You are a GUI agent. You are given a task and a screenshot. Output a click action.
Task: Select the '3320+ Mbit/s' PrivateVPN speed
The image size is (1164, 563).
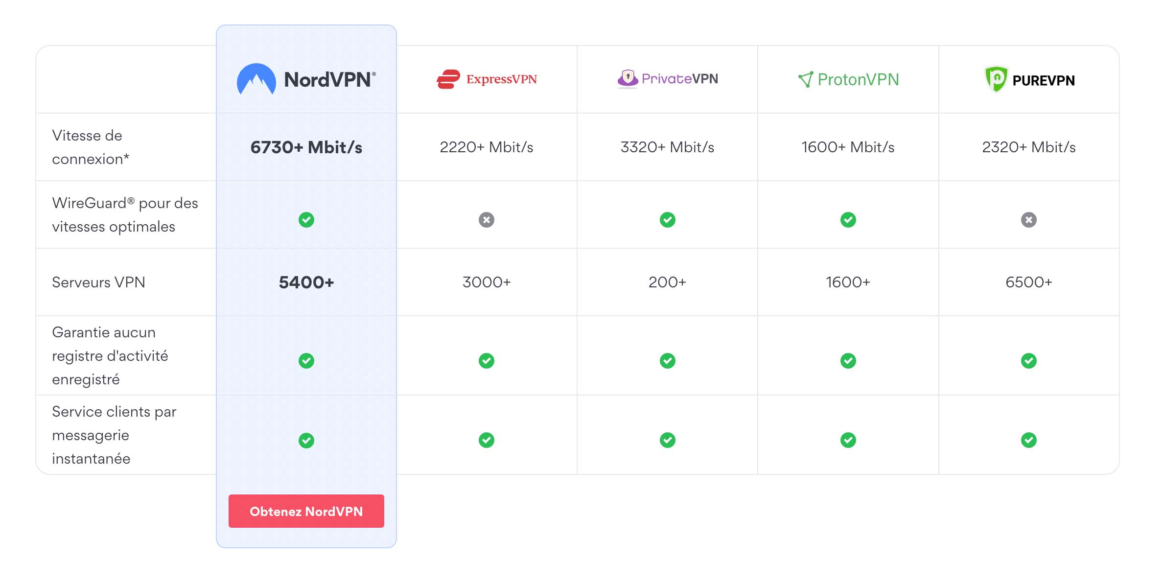pos(668,147)
